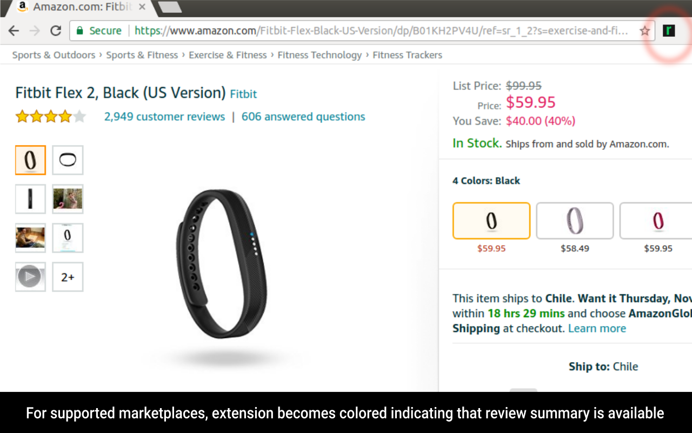The width and height of the screenshot is (692, 433).
Task: Open the 2,949 customer reviews link
Action: [164, 116]
